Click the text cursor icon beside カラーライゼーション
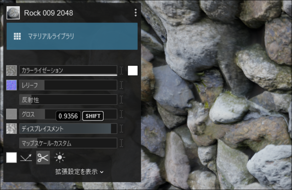This screenshot has height=190, width=292. [121, 71]
